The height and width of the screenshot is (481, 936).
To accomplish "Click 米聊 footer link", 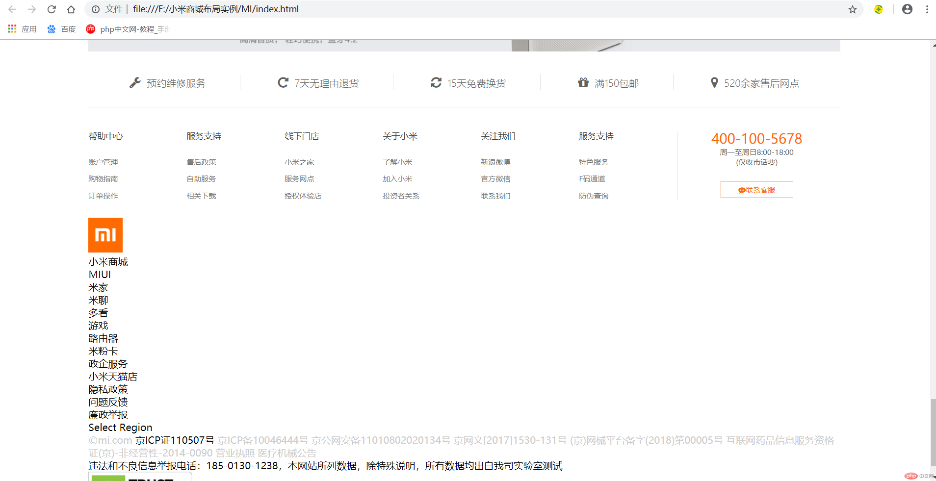I will coord(98,300).
